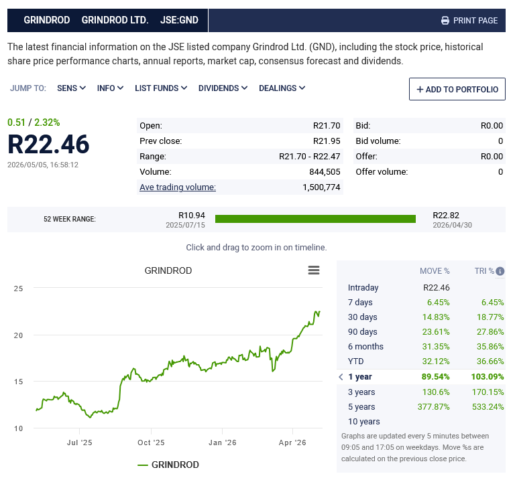
Task: Open the DIVIDENDS dropdown
Action: click(223, 88)
